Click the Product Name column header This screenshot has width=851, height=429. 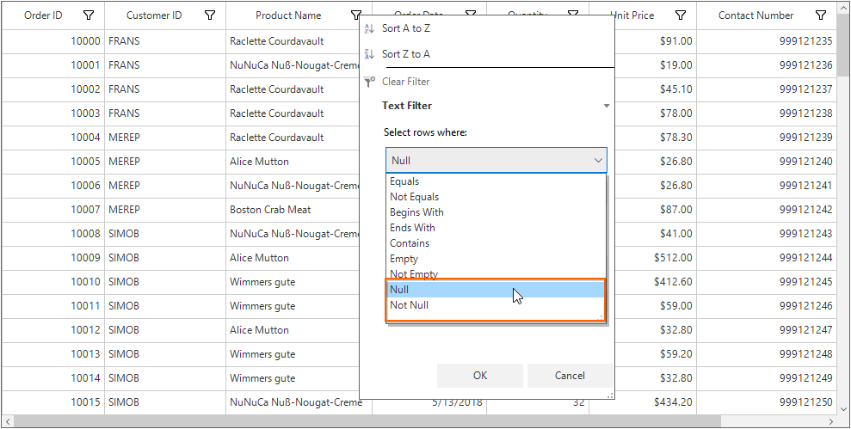click(x=288, y=15)
